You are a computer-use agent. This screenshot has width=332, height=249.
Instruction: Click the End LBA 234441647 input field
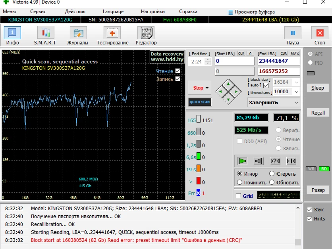279,61
